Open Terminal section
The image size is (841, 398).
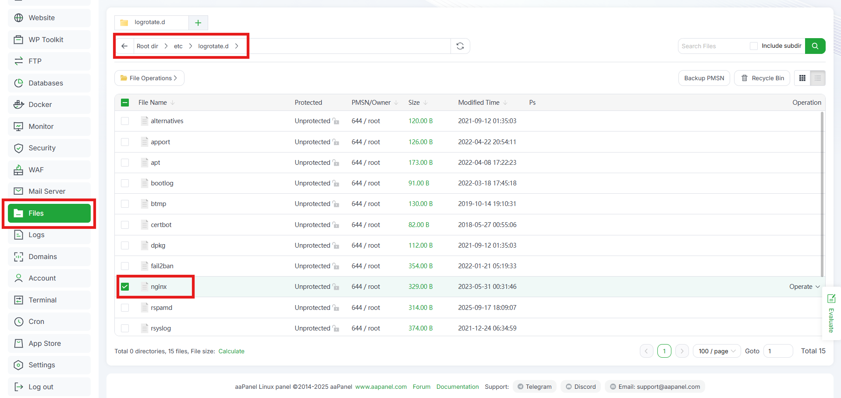(x=49, y=300)
